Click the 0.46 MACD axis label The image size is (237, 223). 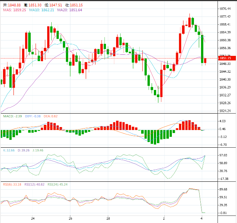222,129
